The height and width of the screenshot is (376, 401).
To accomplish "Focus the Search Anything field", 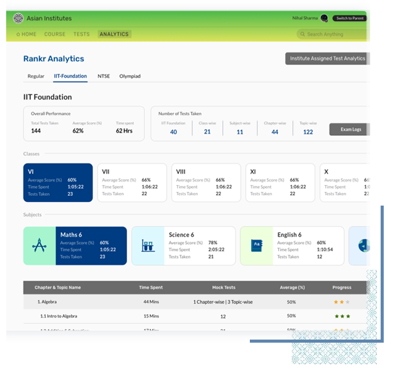I will pyautogui.click(x=333, y=34).
